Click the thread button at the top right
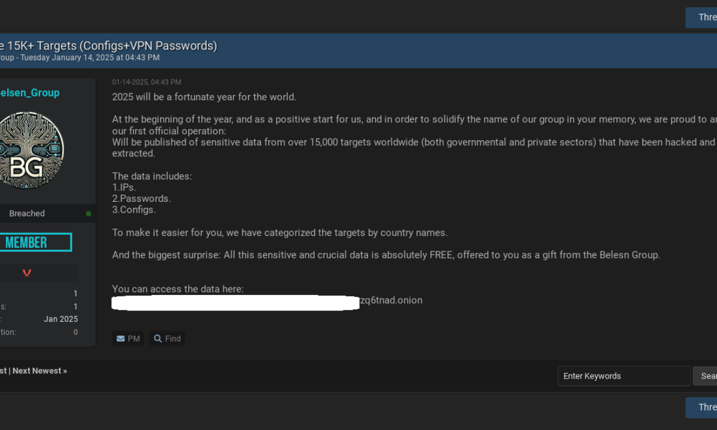This screenshot has width=717, height=430. 704,17
